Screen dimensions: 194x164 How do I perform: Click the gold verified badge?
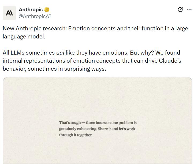point(47,10)
